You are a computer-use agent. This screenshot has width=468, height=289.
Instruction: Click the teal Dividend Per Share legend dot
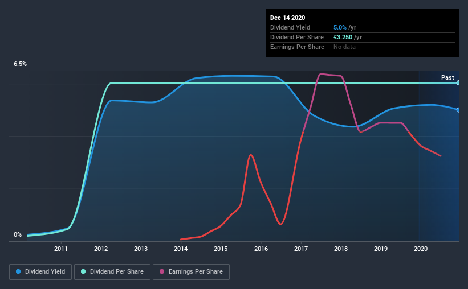83,271
